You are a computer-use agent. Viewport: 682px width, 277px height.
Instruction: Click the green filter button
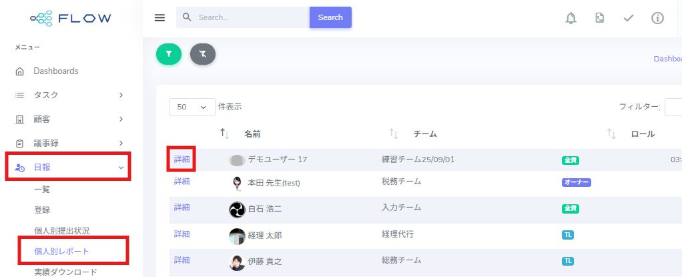pyautogui.click(x=169, y=55)
